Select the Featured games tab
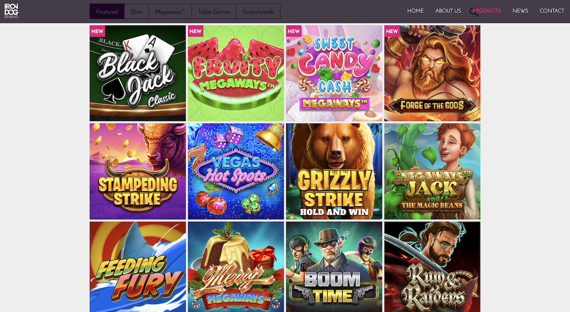The width and height of the screenshot is (570, 312). (x=107, y=11)
